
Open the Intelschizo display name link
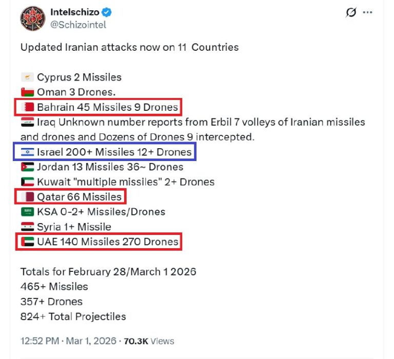[x=75, y=12]
